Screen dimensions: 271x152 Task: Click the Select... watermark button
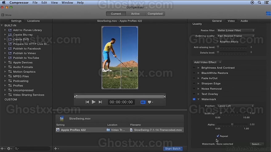257,144
